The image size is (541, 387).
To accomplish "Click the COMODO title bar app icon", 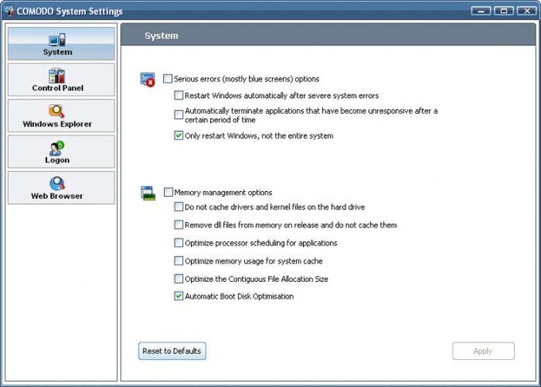I will 9,10.
